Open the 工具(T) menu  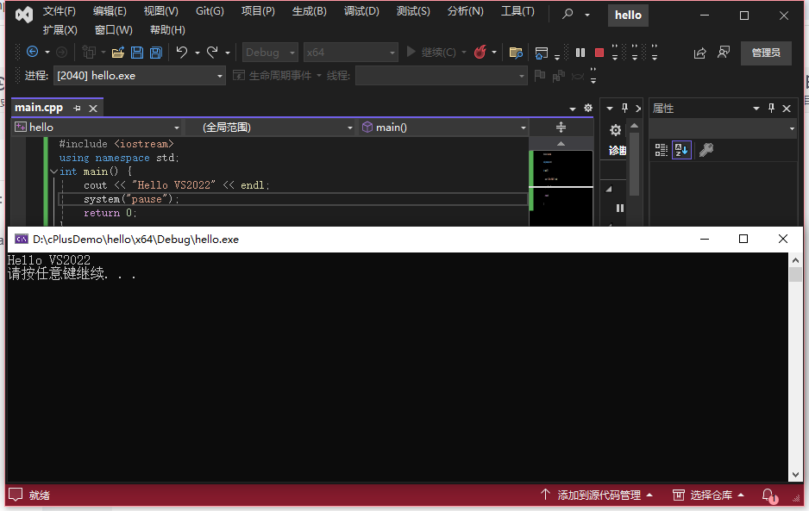click(517, 11)
